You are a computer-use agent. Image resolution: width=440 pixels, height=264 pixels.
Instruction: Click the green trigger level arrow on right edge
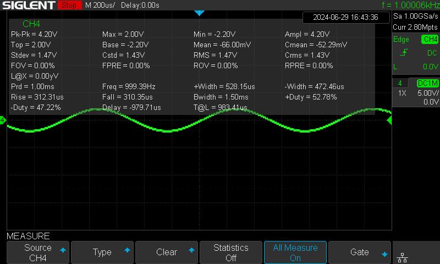pyautogui.click(x=389, y=120)
